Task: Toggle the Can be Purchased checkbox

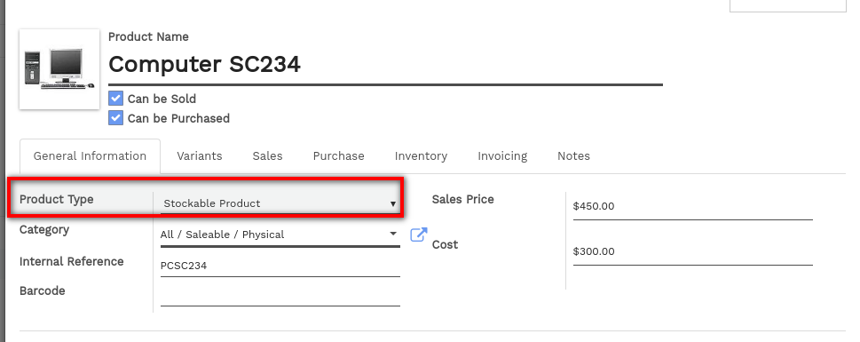Action: coord(115,118)
